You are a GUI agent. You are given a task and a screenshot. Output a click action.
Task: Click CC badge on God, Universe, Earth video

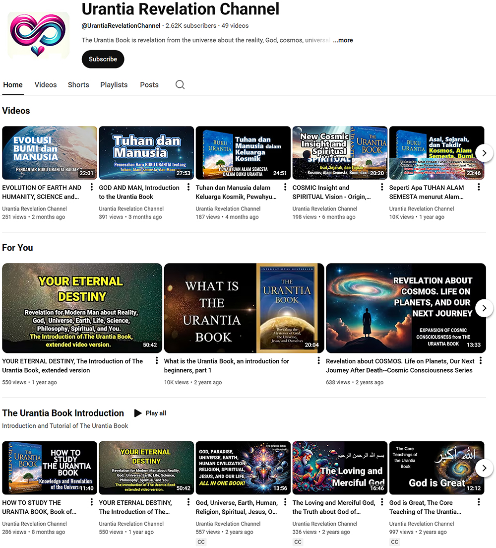(201, 542)
